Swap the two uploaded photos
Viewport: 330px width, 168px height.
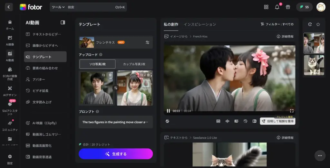click(x=116, y=88)
